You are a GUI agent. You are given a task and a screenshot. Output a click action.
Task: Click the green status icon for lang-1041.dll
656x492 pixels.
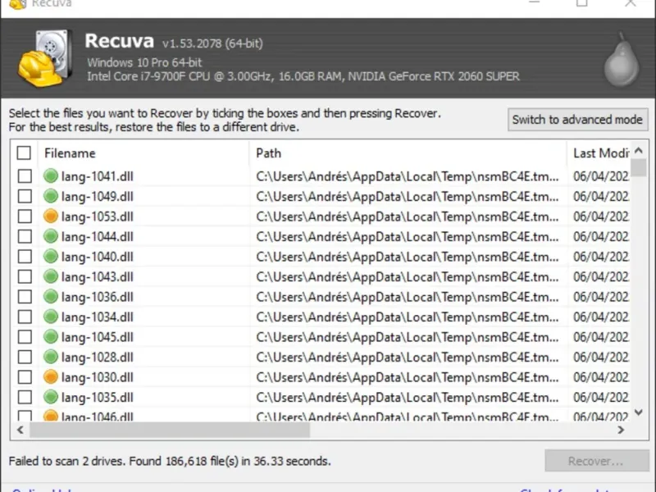pos(51,175)
